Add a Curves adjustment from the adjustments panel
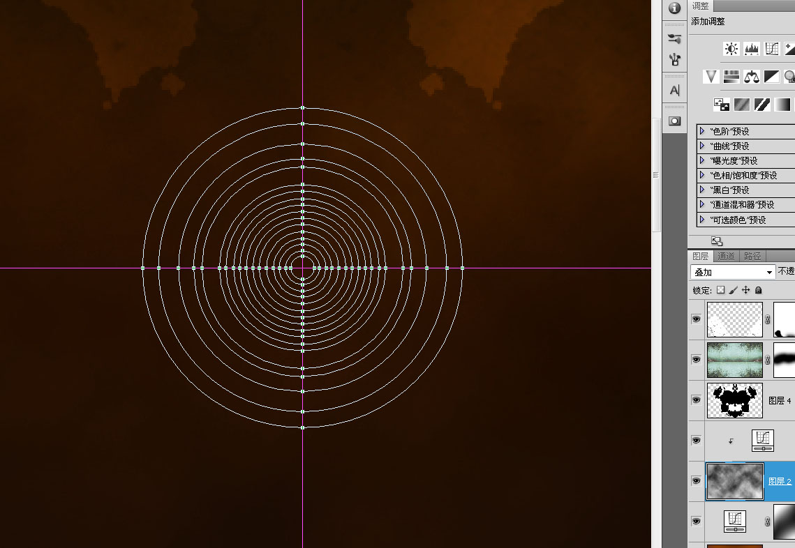The height and width of the screenshot is (548, 795). click(x=772, y=49)
